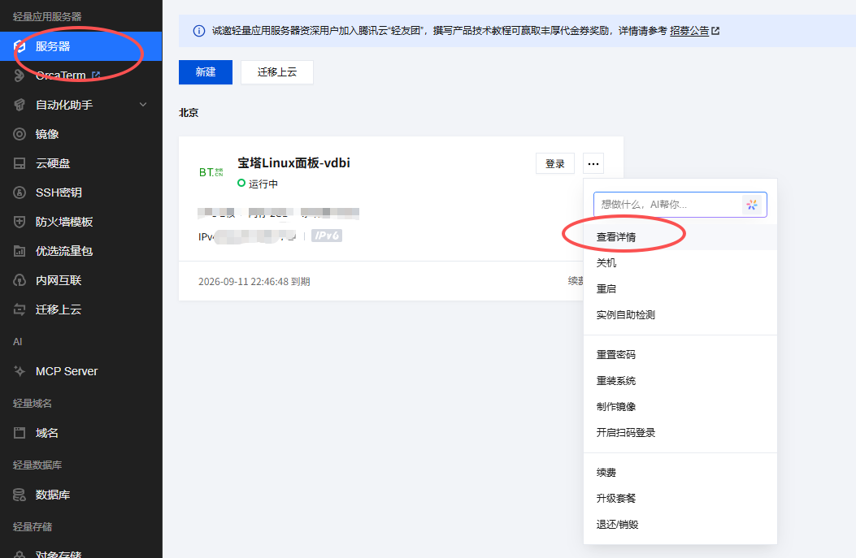Click the 域名 sidebar icon
856x558 pixels.
pos(20,433)
